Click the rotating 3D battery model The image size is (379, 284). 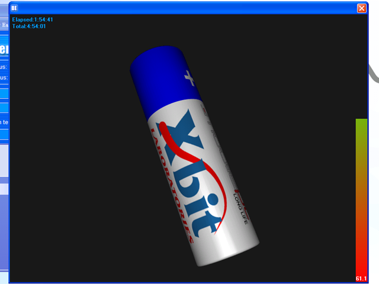point(194,156)
